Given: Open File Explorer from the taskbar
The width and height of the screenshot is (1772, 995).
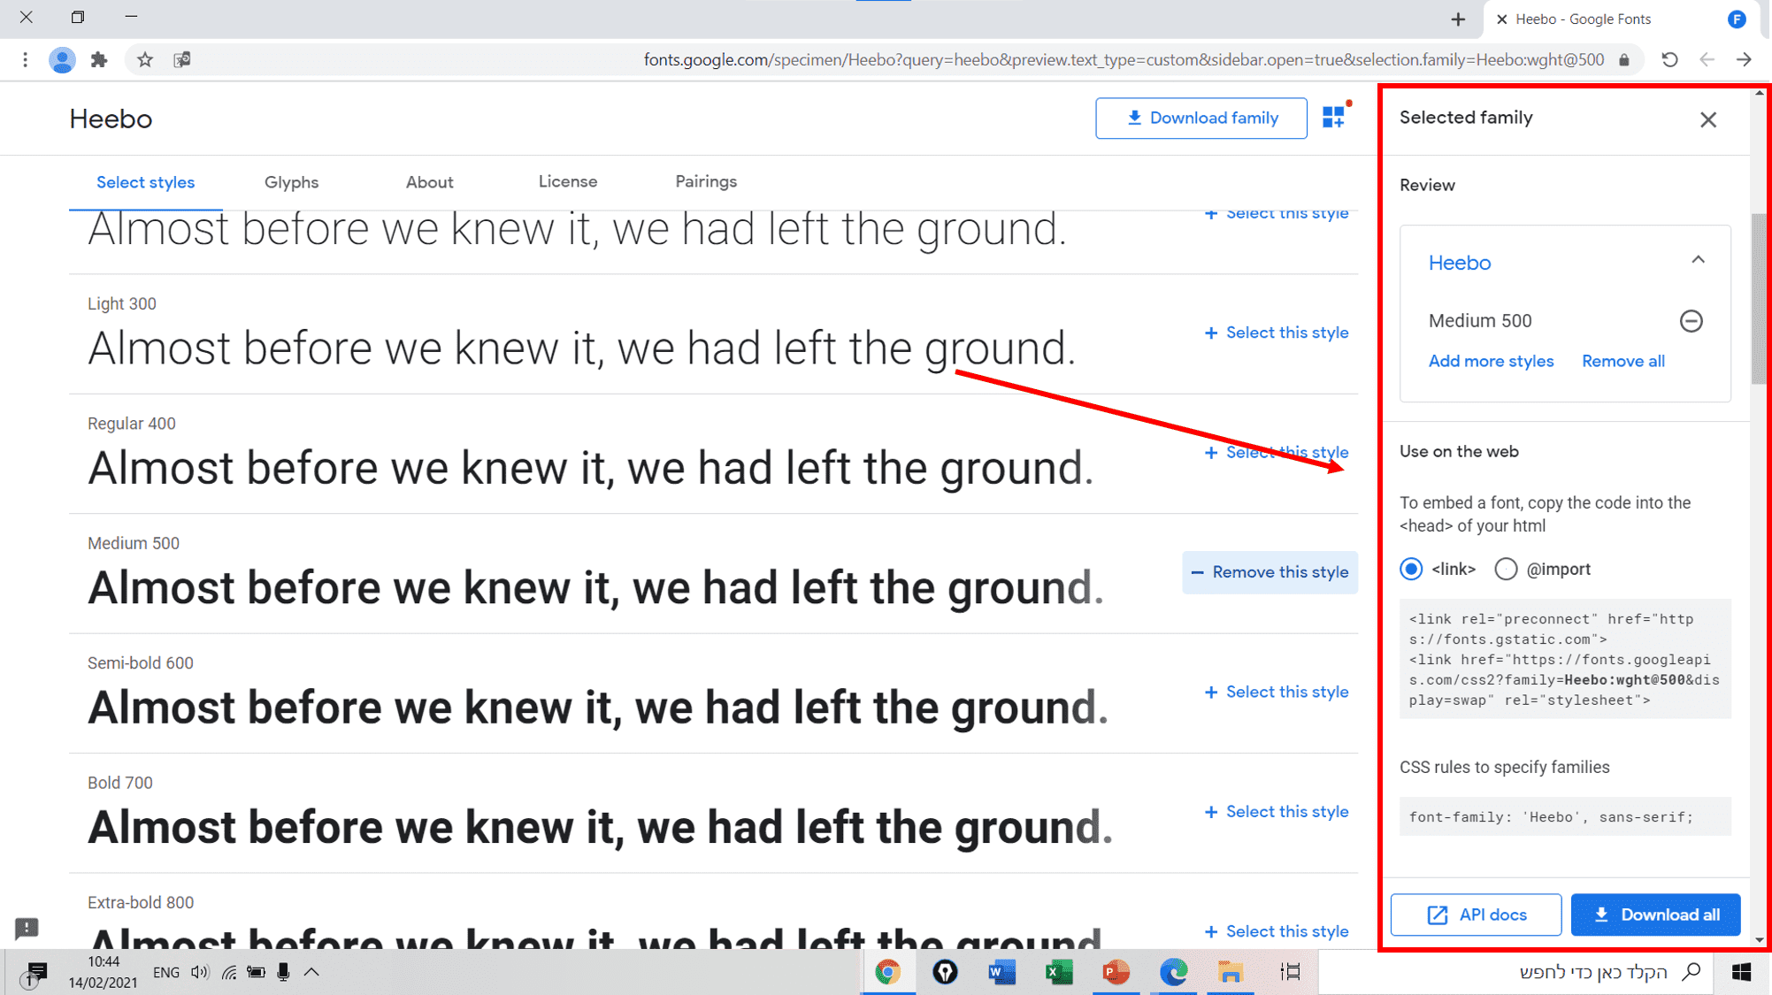Looking at the screenshot, I should (1230, 972).
